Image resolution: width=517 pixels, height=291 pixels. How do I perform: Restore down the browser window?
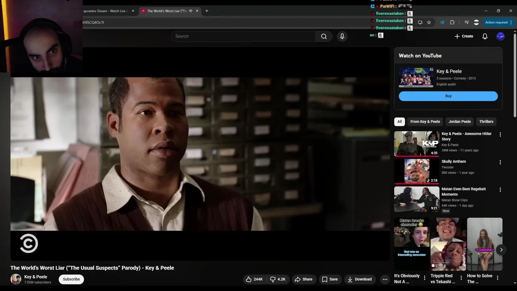pos(498,11)
